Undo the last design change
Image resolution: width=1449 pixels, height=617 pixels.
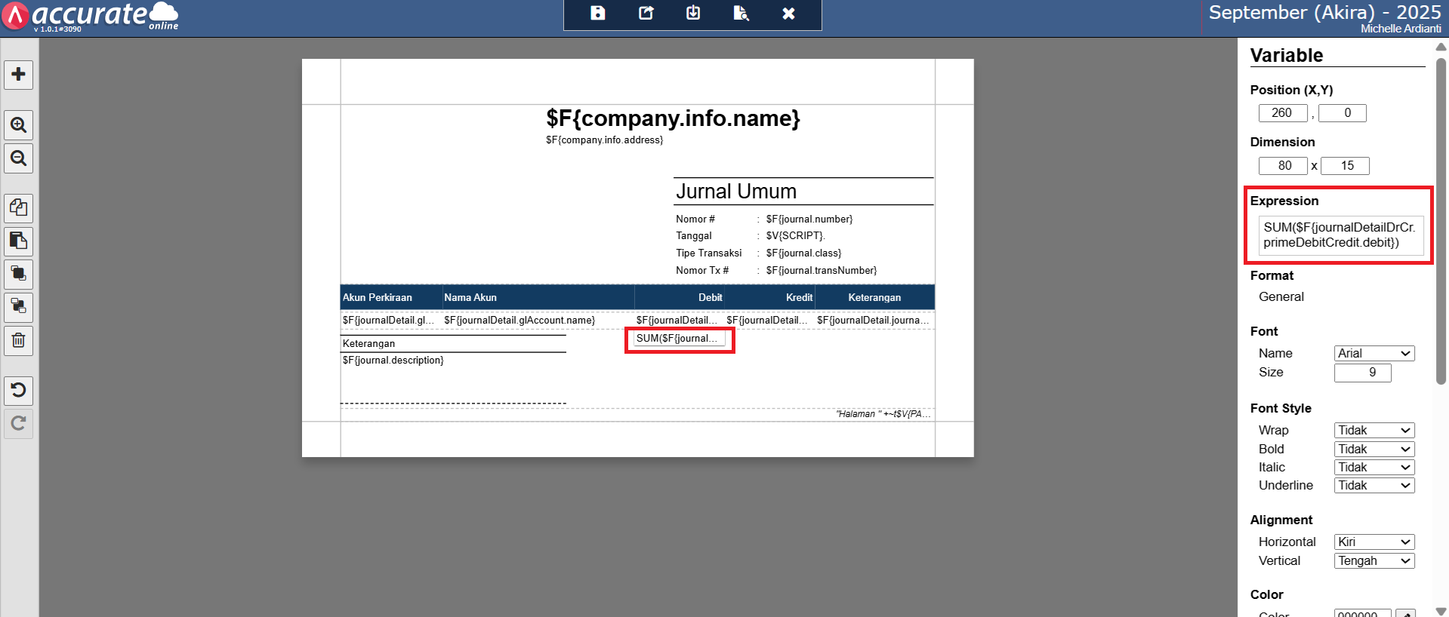coord(19,390)
